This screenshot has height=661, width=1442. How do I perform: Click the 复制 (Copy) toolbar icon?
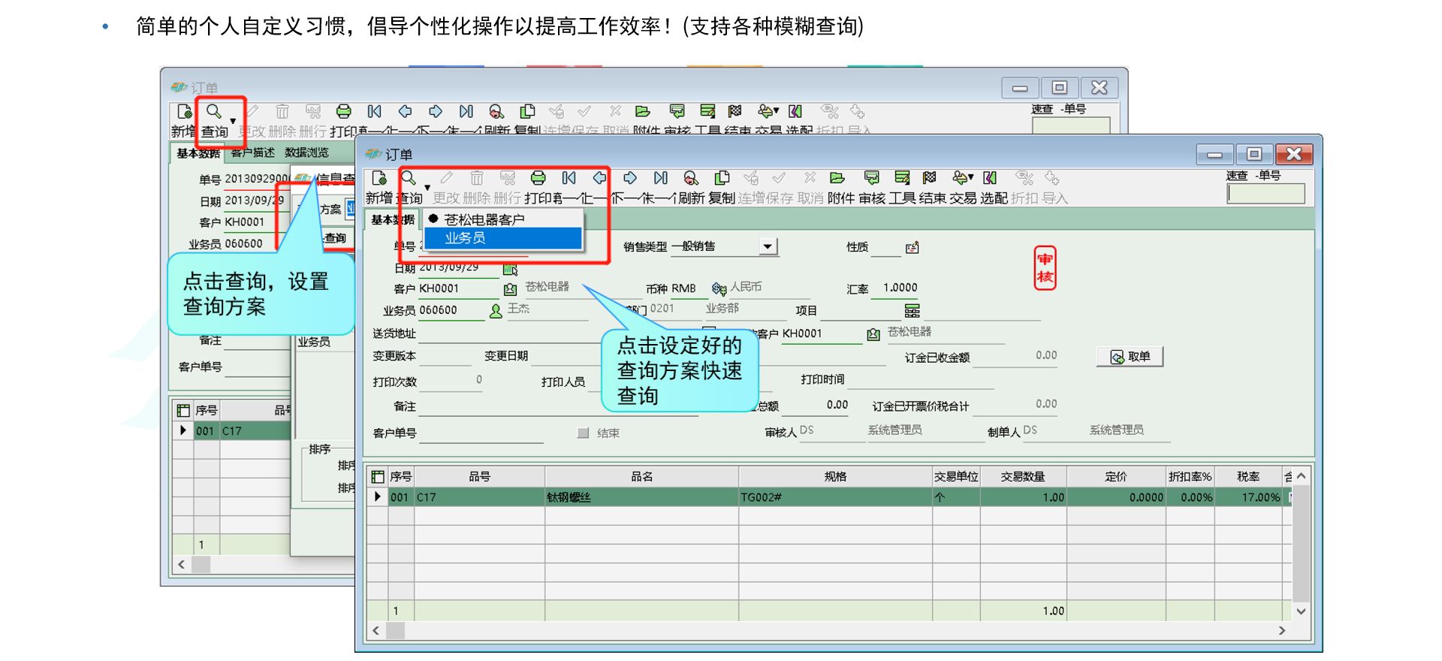coord(722,178)
